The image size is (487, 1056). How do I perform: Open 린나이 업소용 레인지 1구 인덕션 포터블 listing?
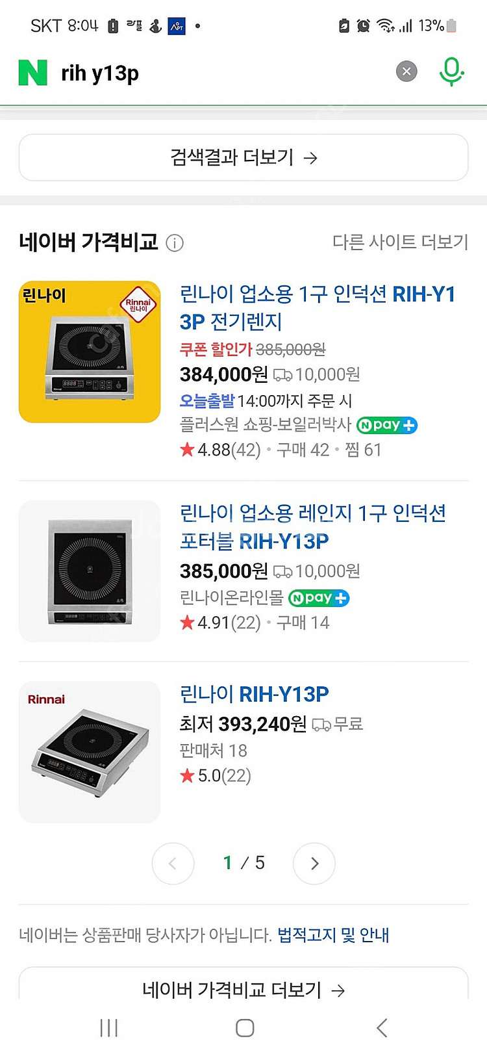[313, 527]
